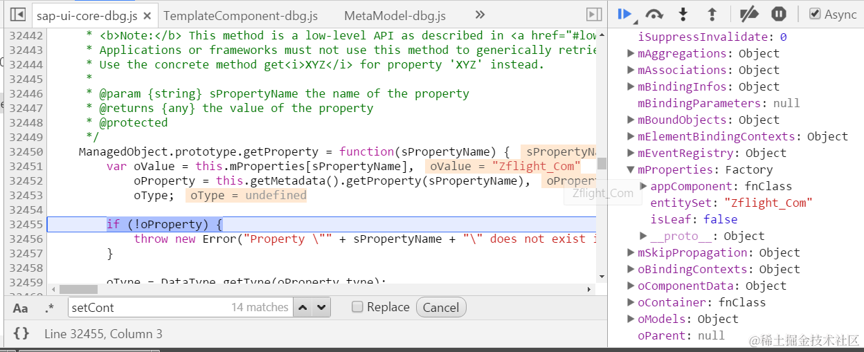This screenshot has width=864, height=352.
Task: Expand mAggregations object
Action: (x=631, y=53)
